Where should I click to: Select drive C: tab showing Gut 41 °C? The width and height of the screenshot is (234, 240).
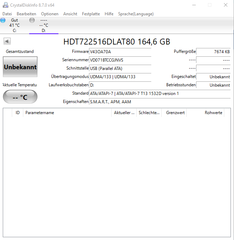click(x=15, y=25)
